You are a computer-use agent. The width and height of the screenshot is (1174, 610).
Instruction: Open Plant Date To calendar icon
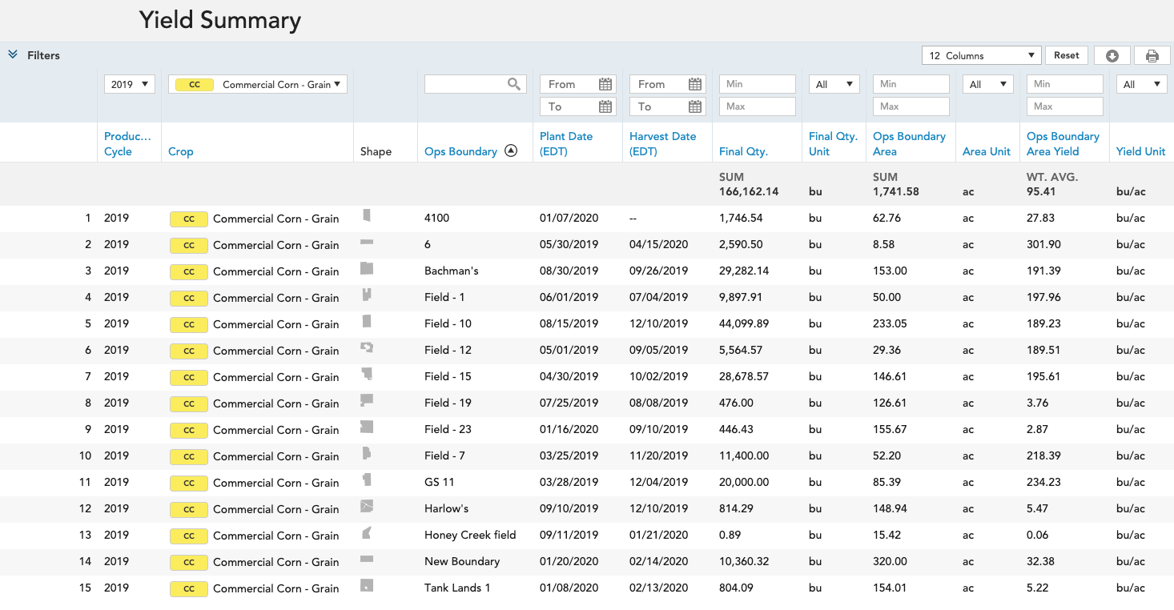[x=605, y=106]
